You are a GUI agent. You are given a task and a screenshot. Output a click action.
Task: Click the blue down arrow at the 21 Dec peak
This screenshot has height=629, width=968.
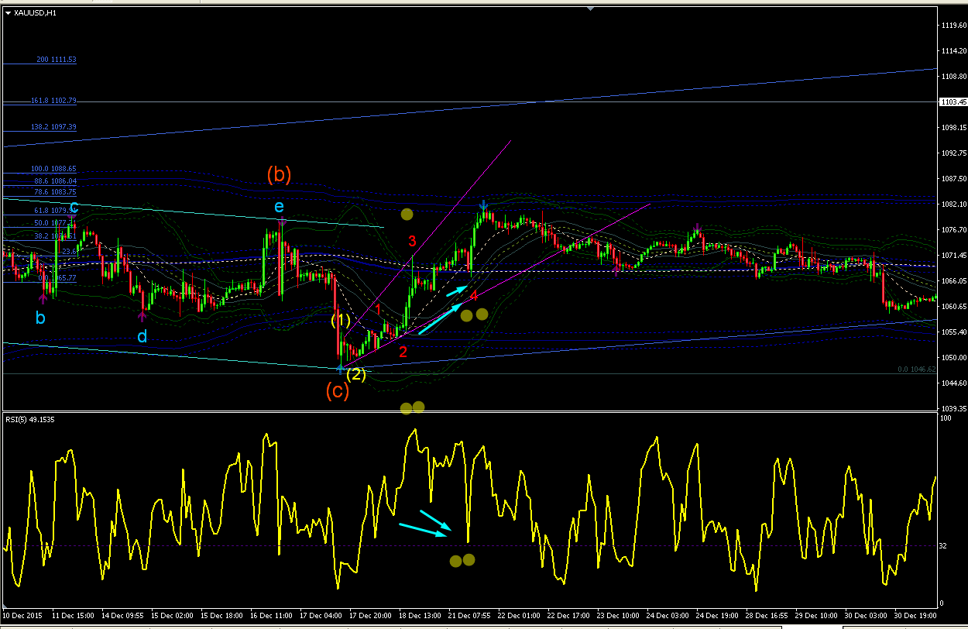[x=483, y=205]
